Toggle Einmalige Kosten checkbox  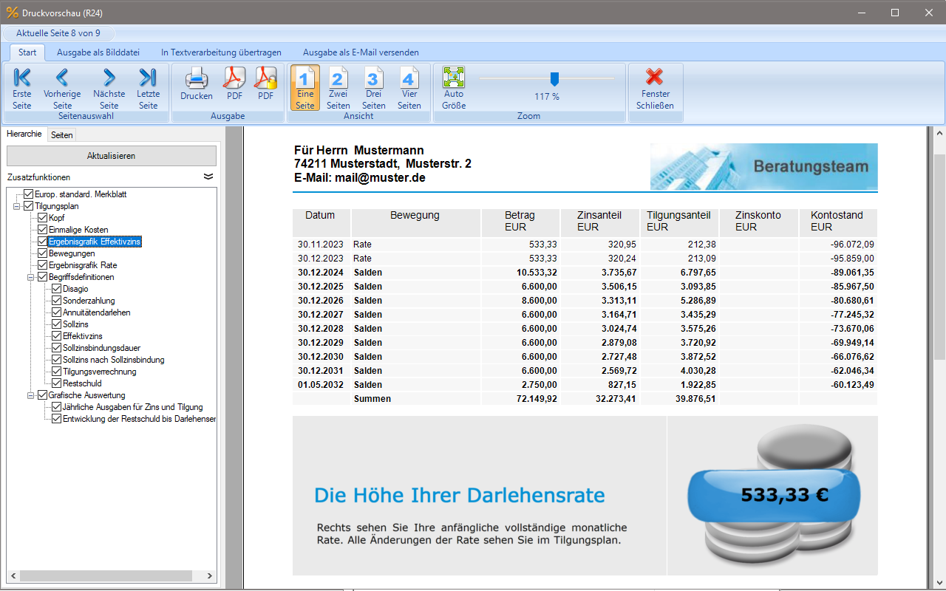43,230
